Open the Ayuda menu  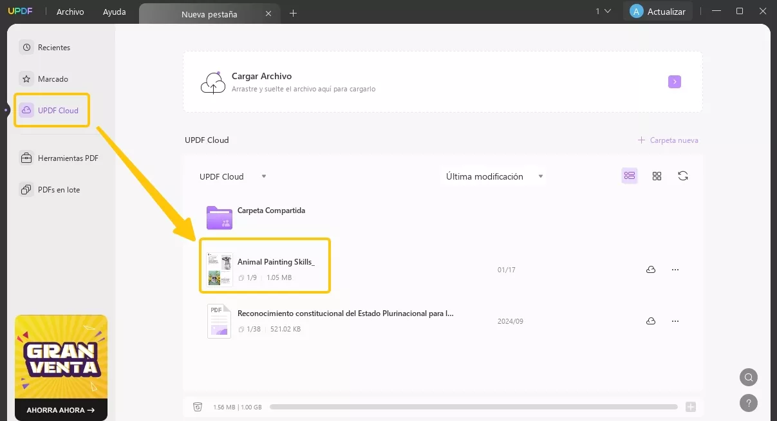115,12
